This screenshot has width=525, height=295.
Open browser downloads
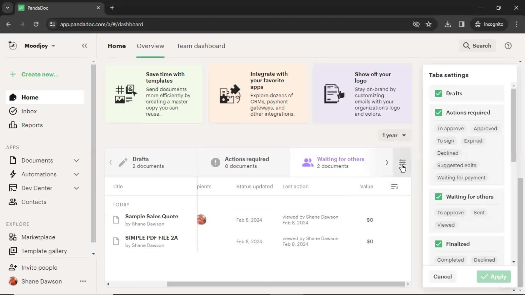point(448,24)
